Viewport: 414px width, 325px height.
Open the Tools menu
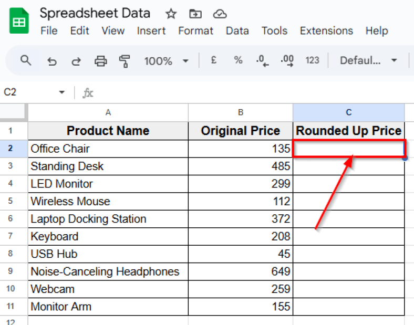tap(274, 31)
